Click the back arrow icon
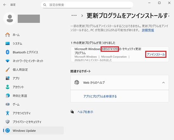Screen dimensions: 174x140 5,5
